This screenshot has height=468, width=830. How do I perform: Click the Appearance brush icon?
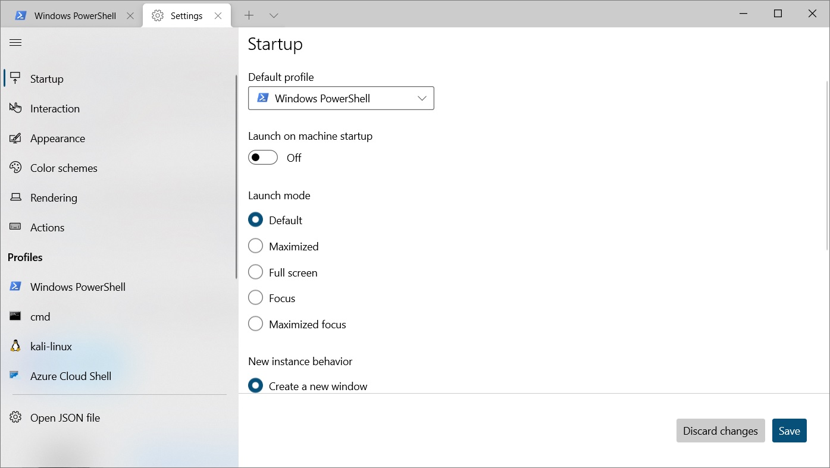point(15,138)
